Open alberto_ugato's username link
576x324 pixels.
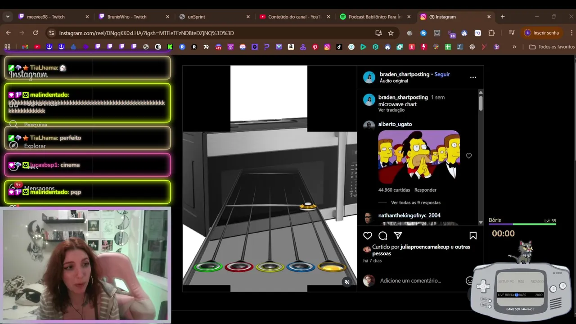coord(395,124)
